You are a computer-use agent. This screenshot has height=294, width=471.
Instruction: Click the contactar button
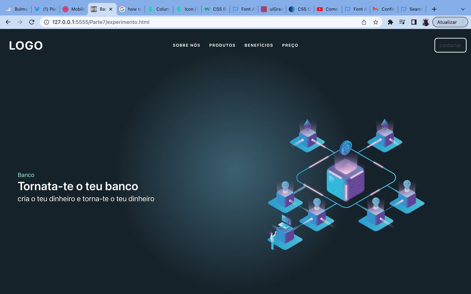click(x=450, y=45)
